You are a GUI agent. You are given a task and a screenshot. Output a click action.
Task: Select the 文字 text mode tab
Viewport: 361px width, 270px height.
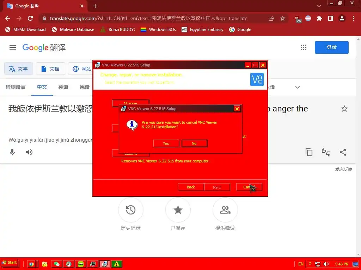pyautogui.click(x=19, y=69)
